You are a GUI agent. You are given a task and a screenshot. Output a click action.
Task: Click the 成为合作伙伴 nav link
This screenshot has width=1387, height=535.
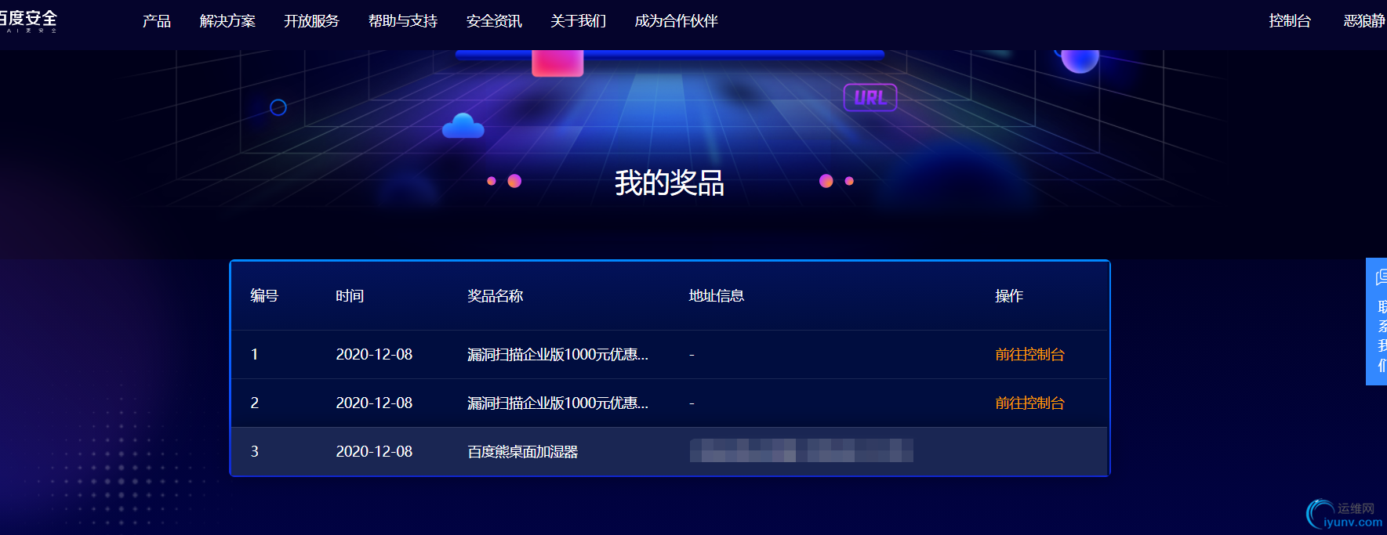[x=677, y=21]
